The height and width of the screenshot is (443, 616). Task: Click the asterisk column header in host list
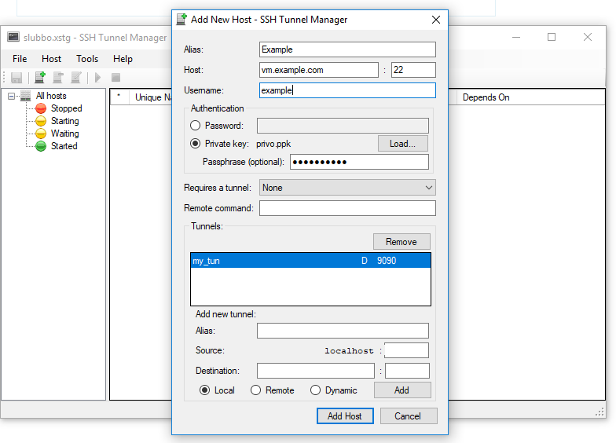coord(119,97)
